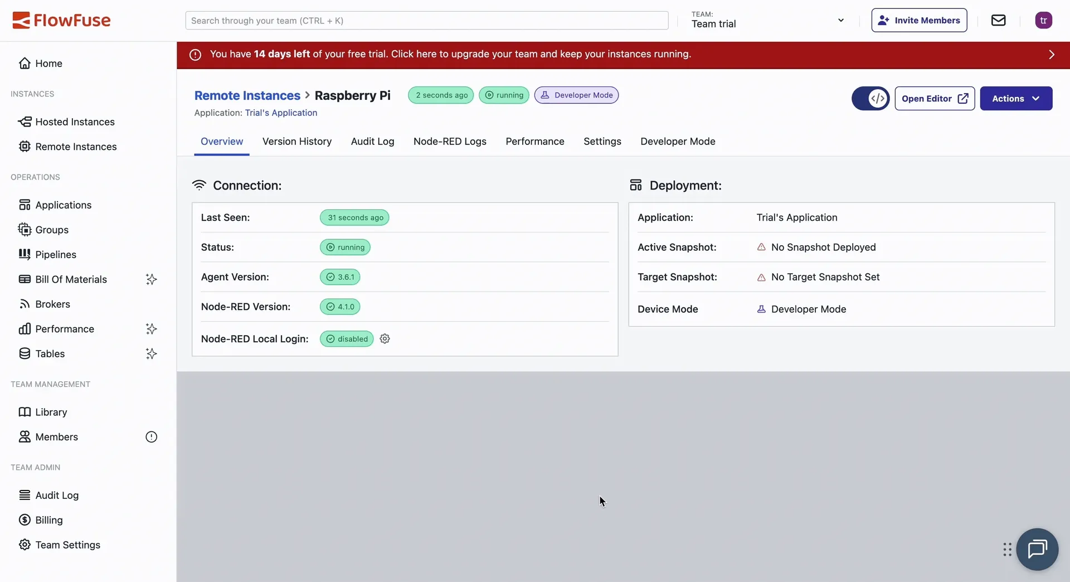Open the envelope notifications icon
1070x582 pixels.
(998, 20)
